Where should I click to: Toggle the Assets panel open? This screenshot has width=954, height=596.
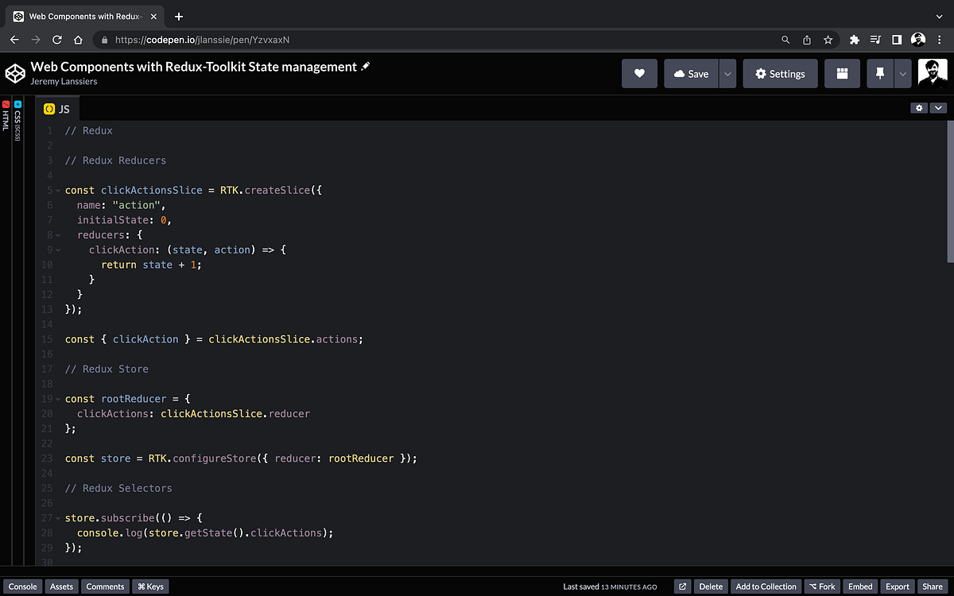click(61, 586)
